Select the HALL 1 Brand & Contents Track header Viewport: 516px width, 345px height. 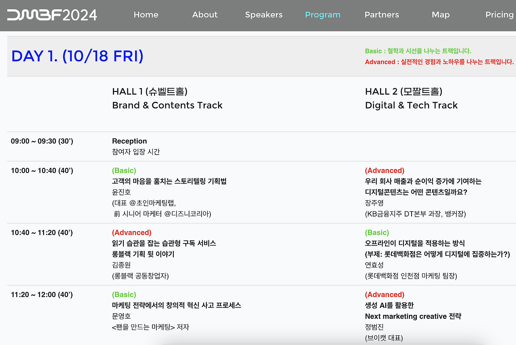pyautogui.click(x=167, y=98)
